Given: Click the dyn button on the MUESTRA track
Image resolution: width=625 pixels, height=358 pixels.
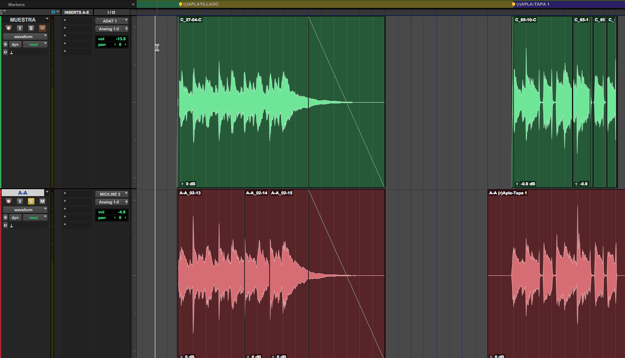Looking at the screenshot, I should coord(15,44).
